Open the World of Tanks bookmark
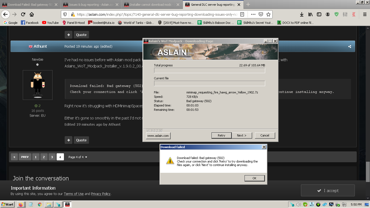 pos(136,23)
